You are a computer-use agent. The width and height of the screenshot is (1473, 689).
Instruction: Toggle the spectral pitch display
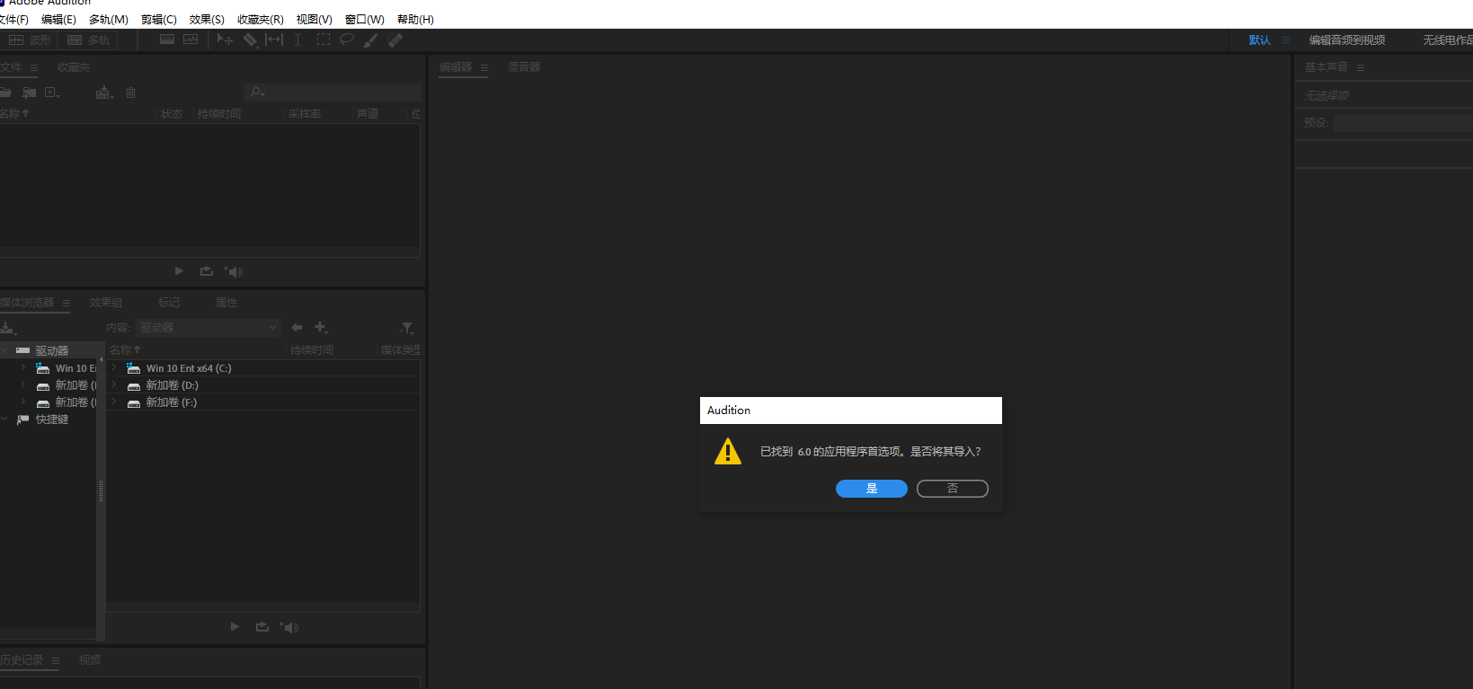coord(191,40)
